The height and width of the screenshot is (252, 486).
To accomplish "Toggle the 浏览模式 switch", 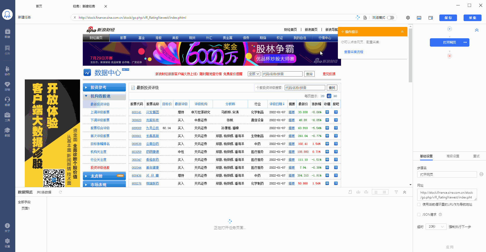I will tap(391, 18).
